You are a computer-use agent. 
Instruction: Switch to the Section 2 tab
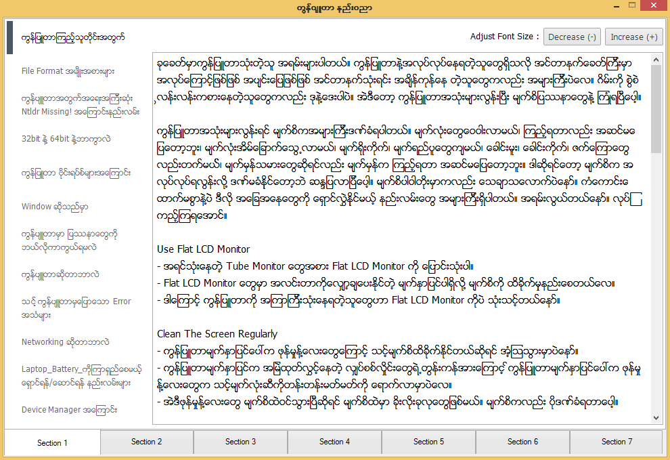pos(146,442)
